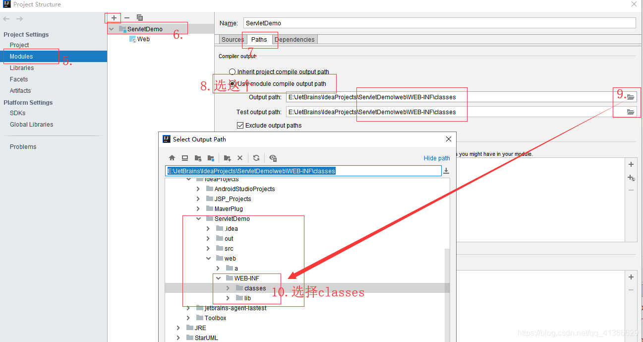This screenshot has height=342, width=643.
Task: Click the upper list's plus add icon
Action: pyautogui.click(x=631, y=164)
